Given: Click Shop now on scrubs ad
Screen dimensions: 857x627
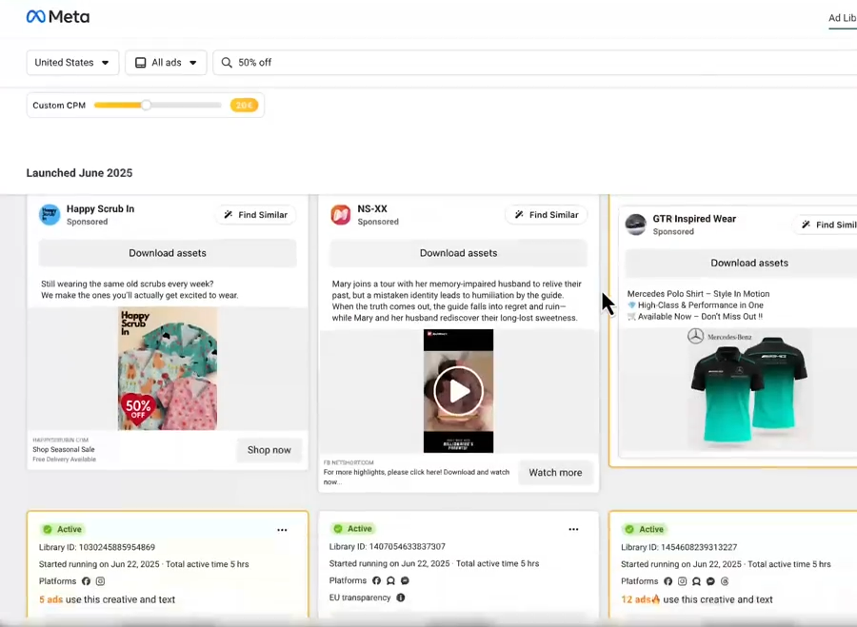Looking at the screenshot, I should point(269,450).
